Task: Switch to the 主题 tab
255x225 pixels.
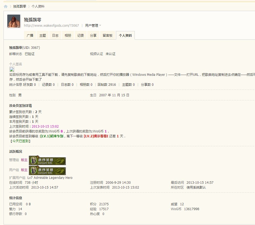Action: [x=43, y=35]
